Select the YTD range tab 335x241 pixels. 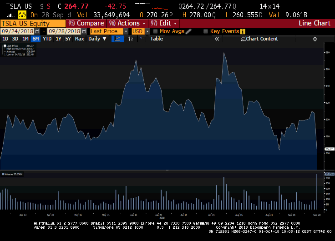pyautogui.click(x=47, y=39)
